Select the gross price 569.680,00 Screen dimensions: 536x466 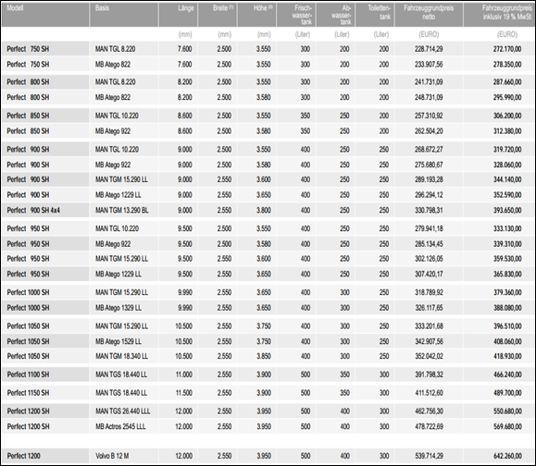507,426
